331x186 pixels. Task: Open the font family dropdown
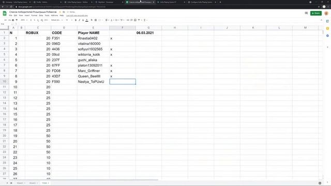coord(57,20)
